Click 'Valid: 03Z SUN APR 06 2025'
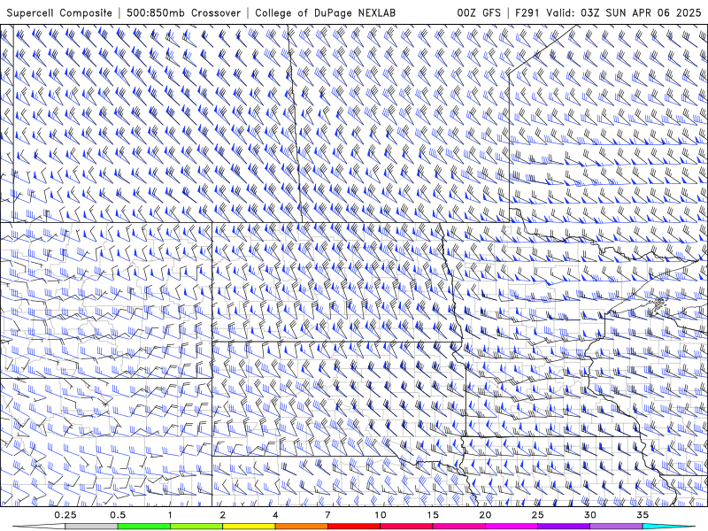708x531 pixels. (x=624, y=13)
